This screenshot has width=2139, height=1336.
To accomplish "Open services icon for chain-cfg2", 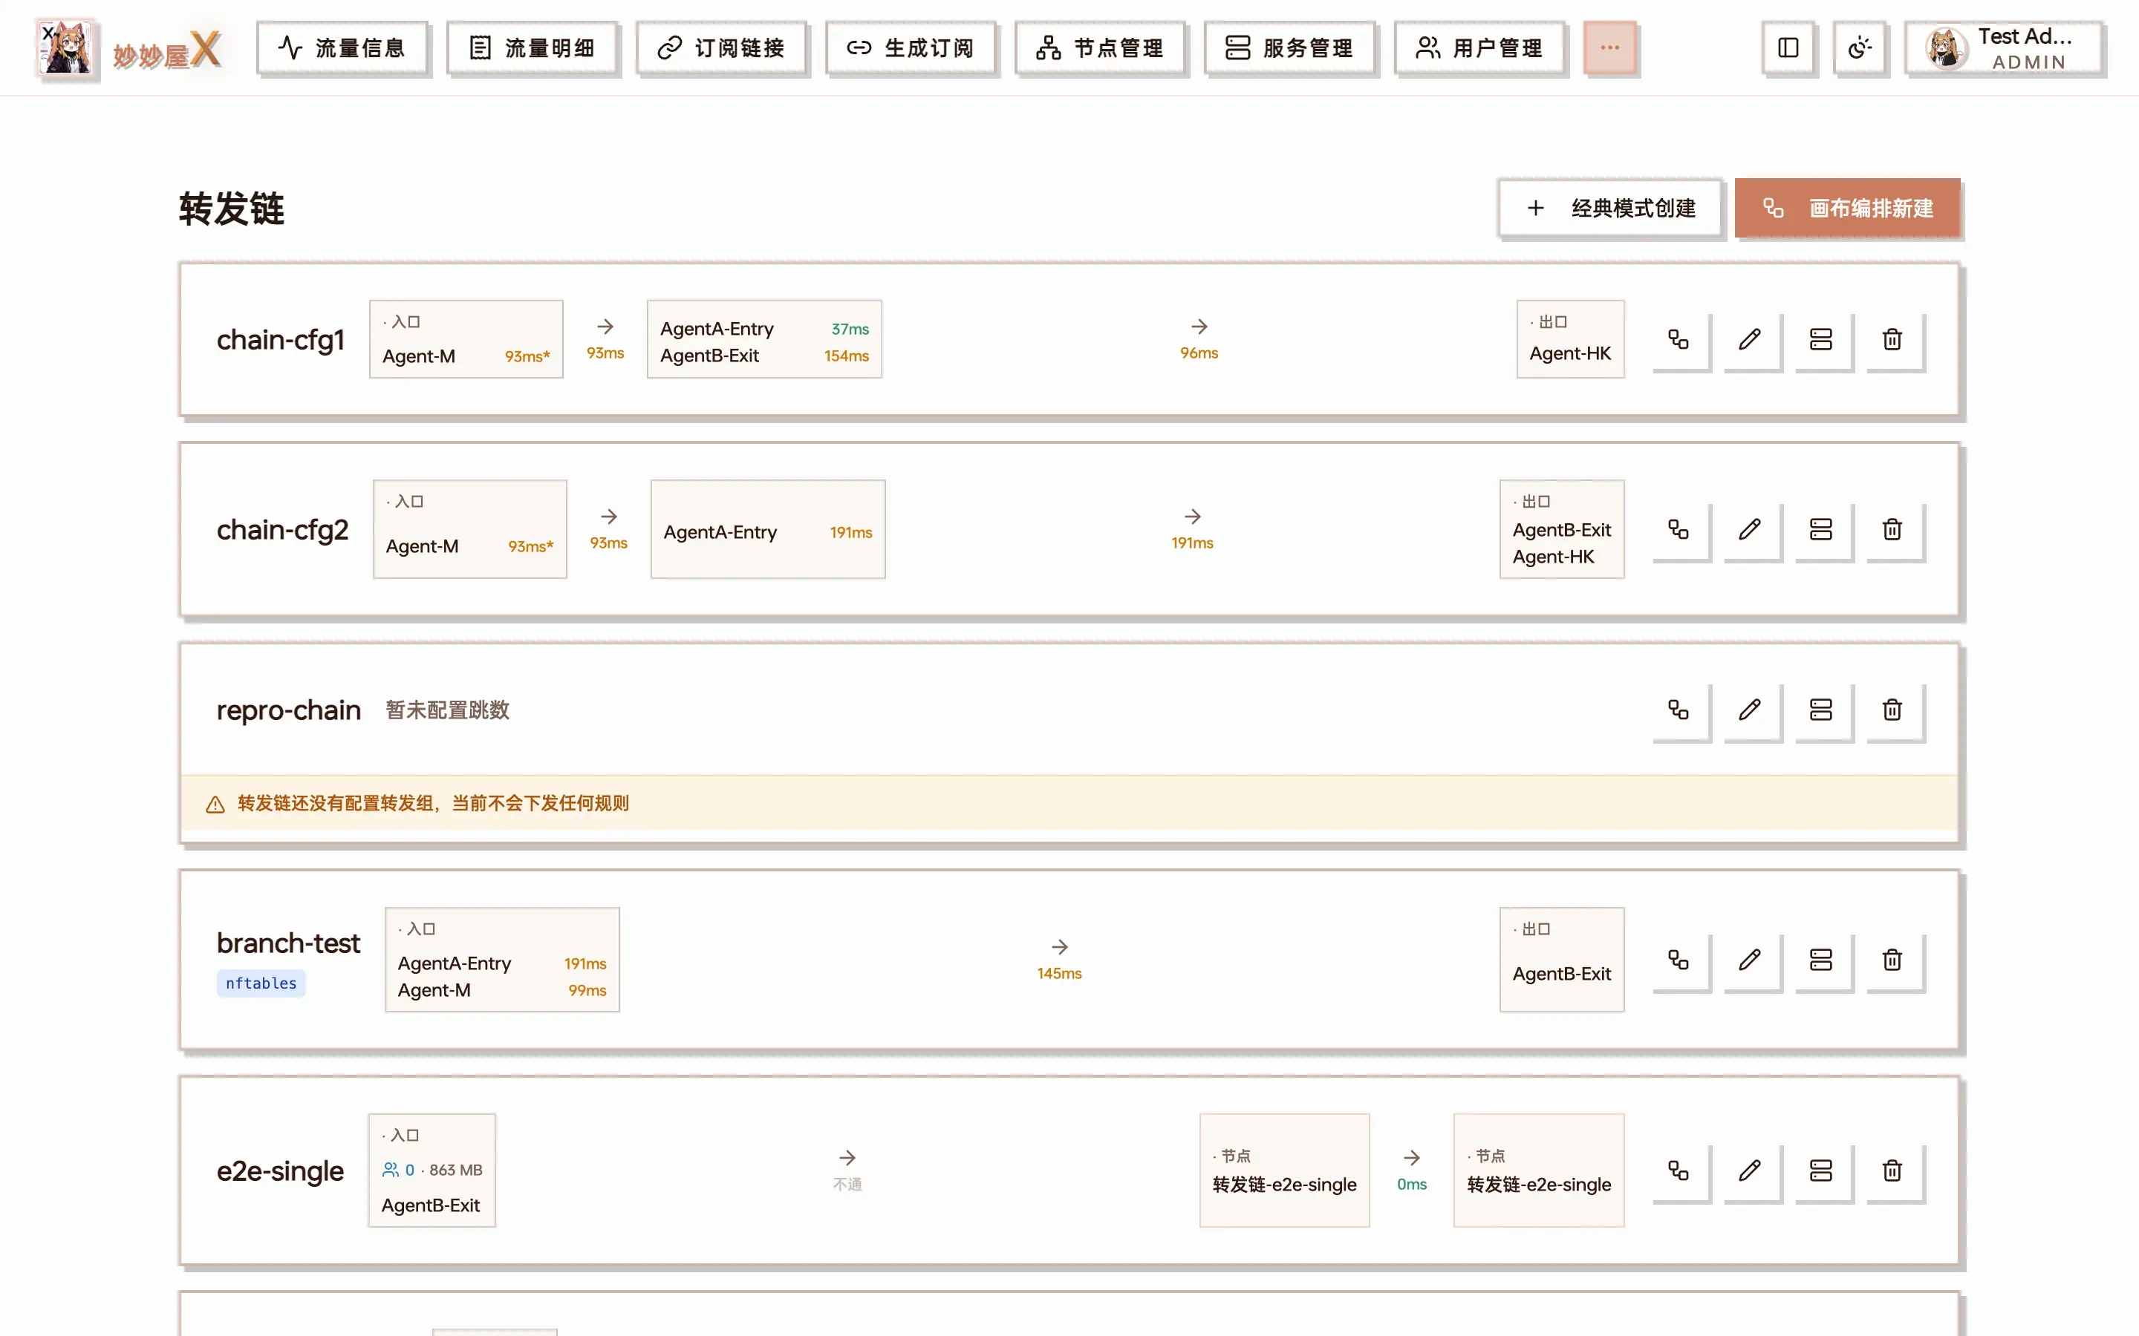I will tap(1821, 530).
